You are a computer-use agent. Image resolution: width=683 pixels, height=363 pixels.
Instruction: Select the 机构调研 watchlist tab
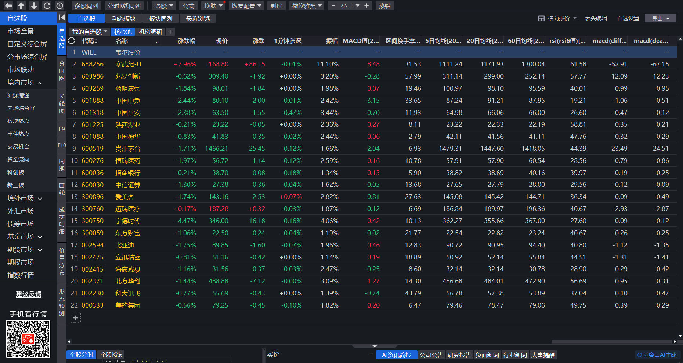(x=151, y=32)
